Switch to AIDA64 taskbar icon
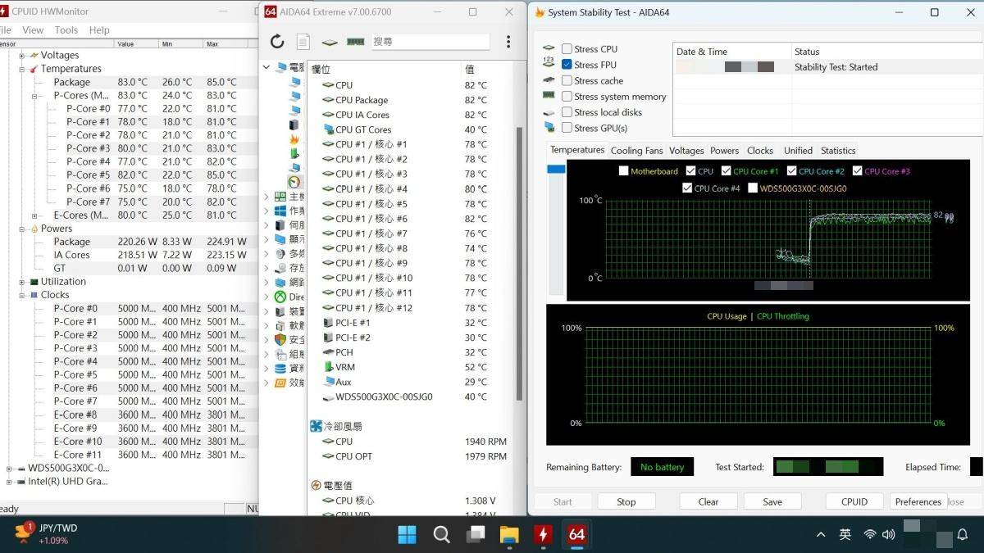984x553 pixels. coord(576,535)
